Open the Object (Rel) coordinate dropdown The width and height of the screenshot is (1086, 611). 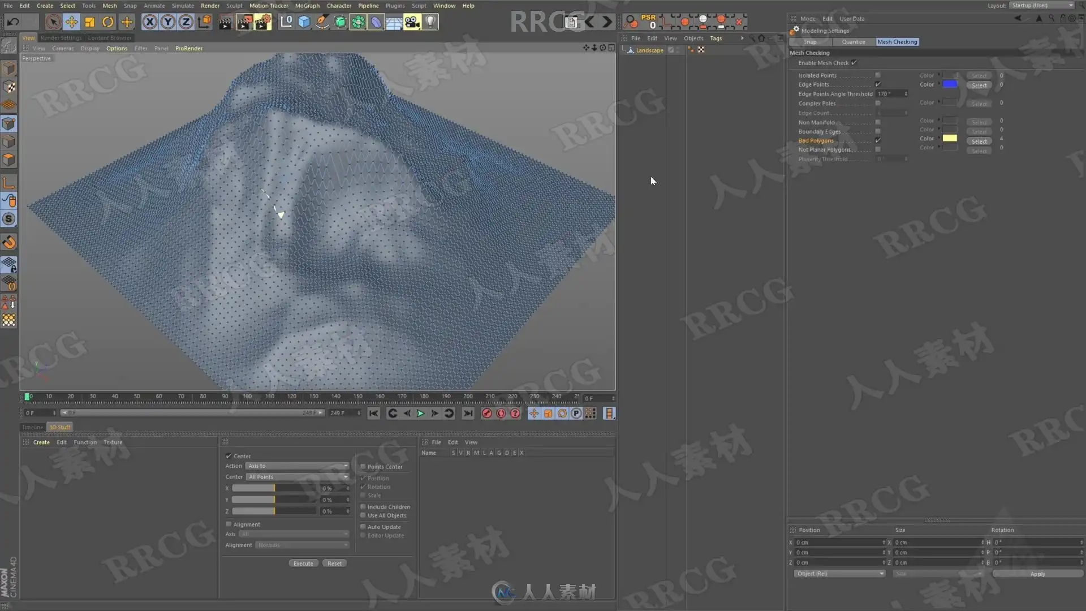[x=839, y=574]
